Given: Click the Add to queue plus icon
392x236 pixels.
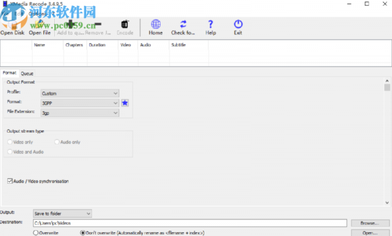Looking at the screenshot, I should click(x=71, y=25).
